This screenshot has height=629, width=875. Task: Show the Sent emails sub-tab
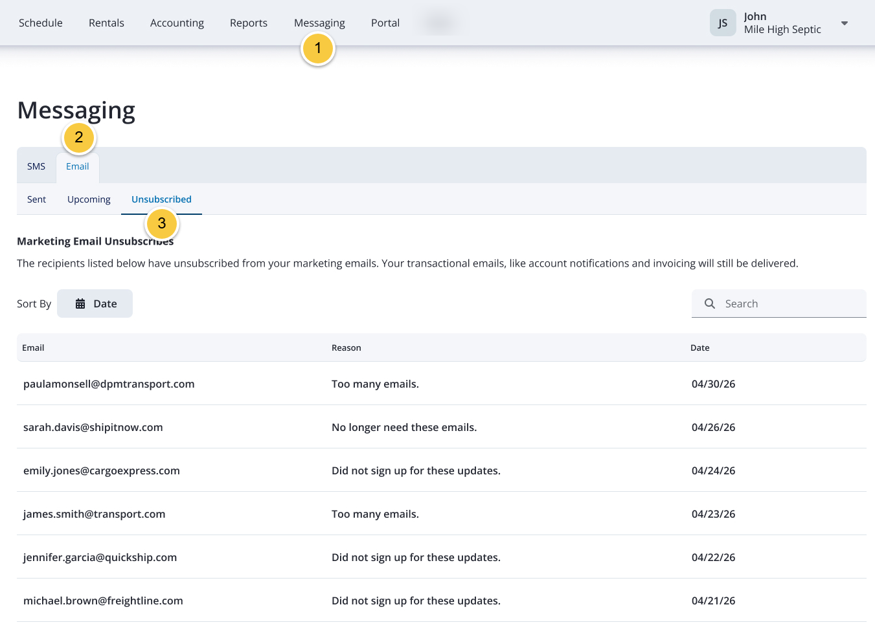coord(36,199)
